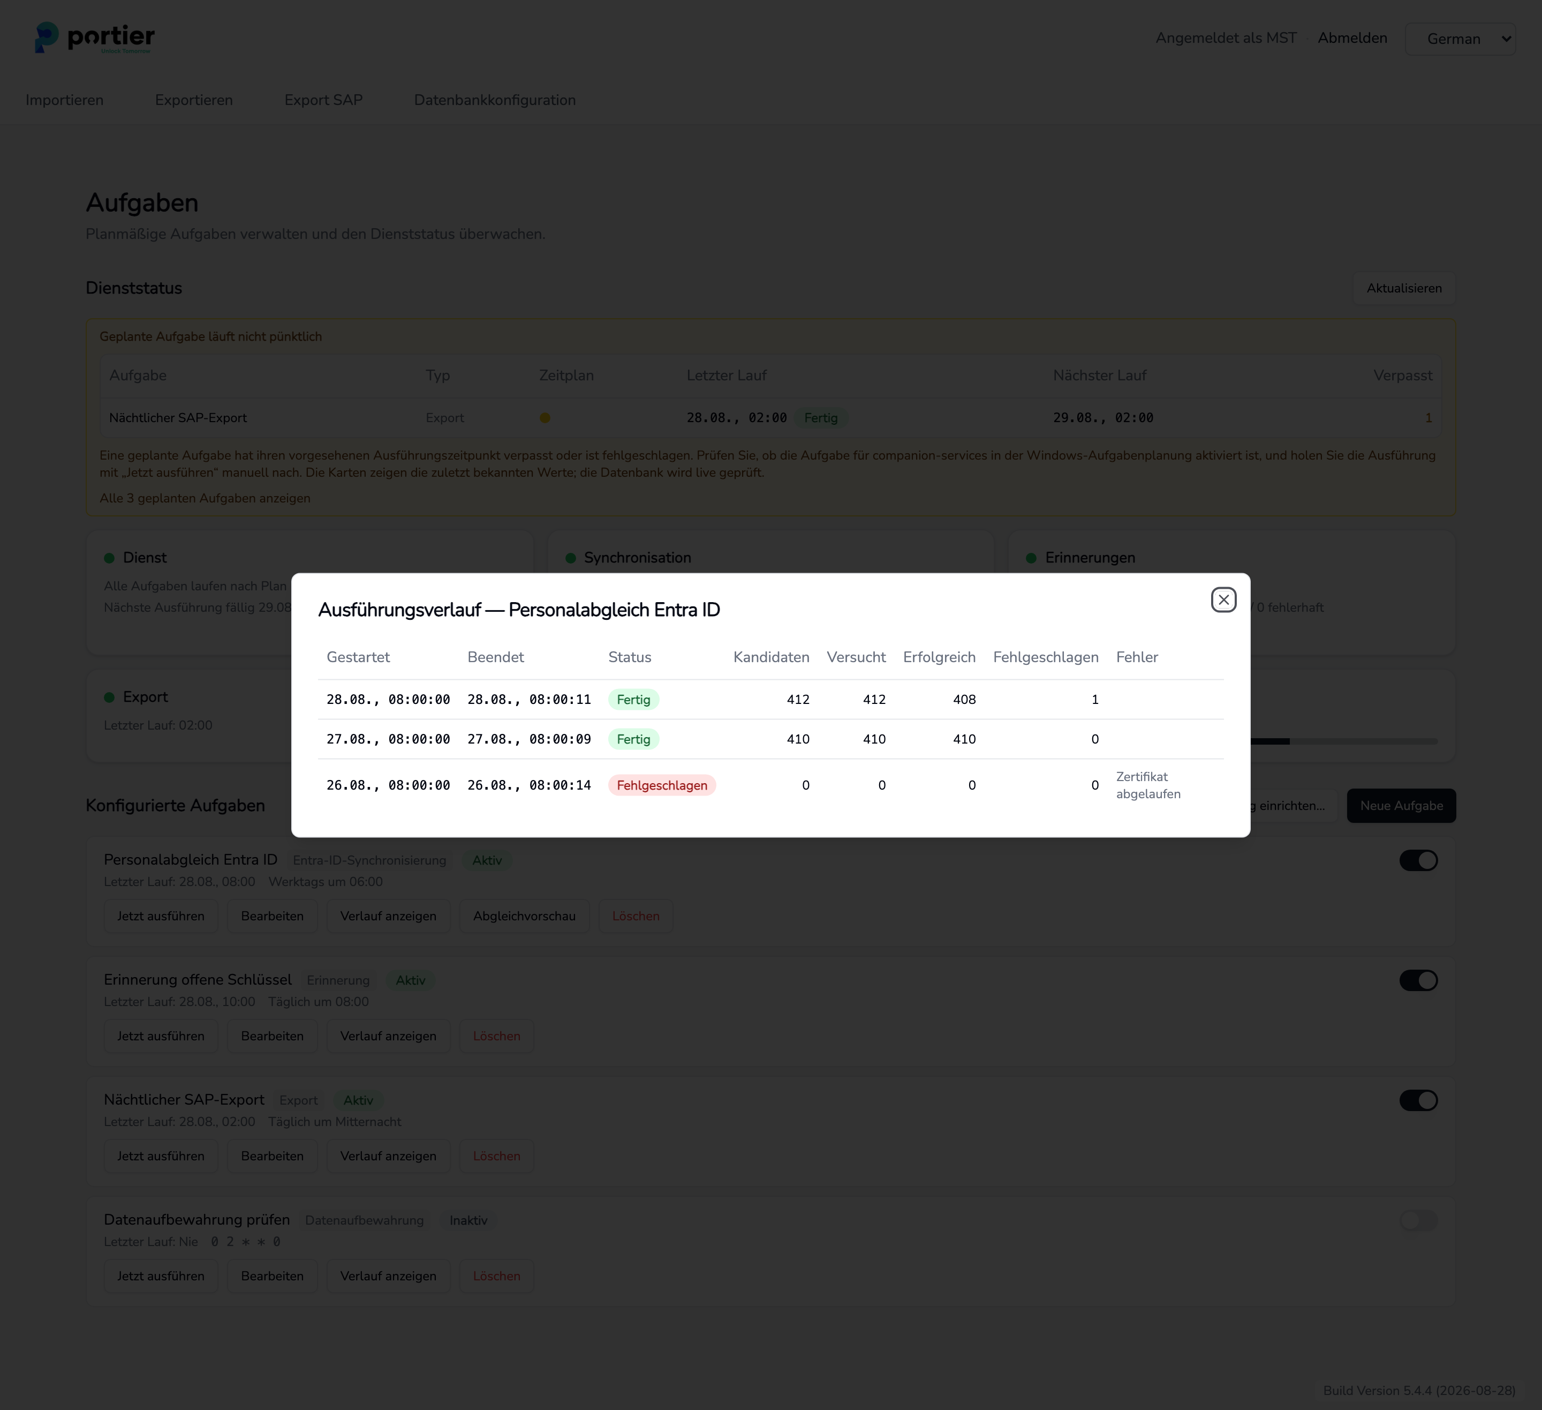
Task: Click the Verpasst count 1 in Dienststatus table
Action: point(1428,418)
